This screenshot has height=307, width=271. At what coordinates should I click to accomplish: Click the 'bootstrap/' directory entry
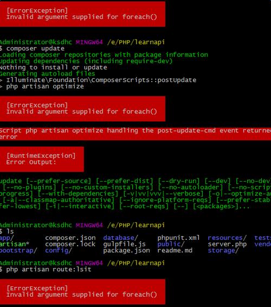18,251
